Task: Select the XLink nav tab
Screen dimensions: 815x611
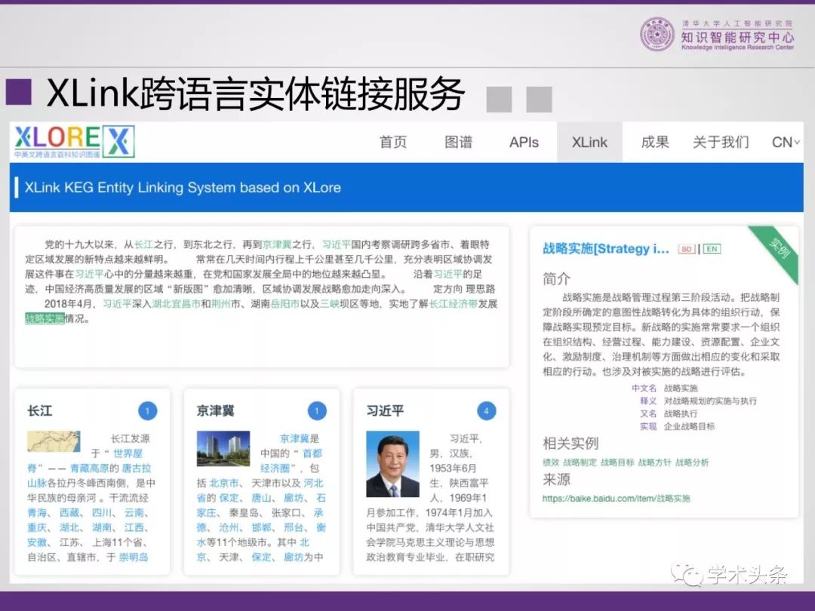Action: [589, 143]
